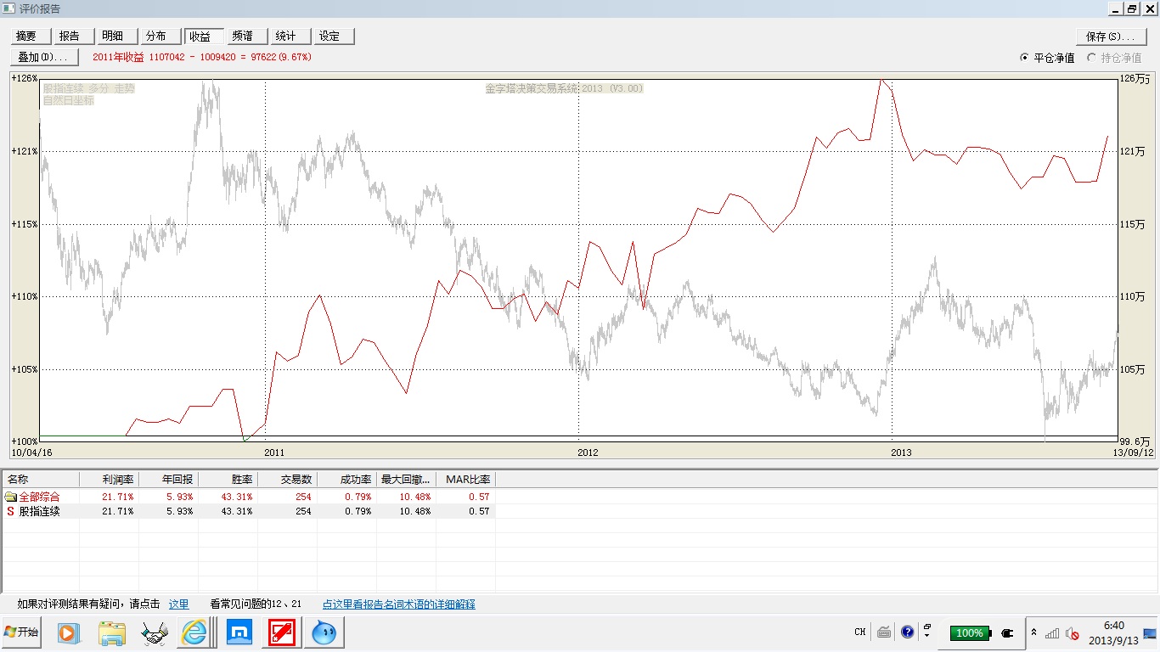Viewport: 1160px width, 652px height.
Task: Show hidden system tray icons
Action: [1033, 632]
